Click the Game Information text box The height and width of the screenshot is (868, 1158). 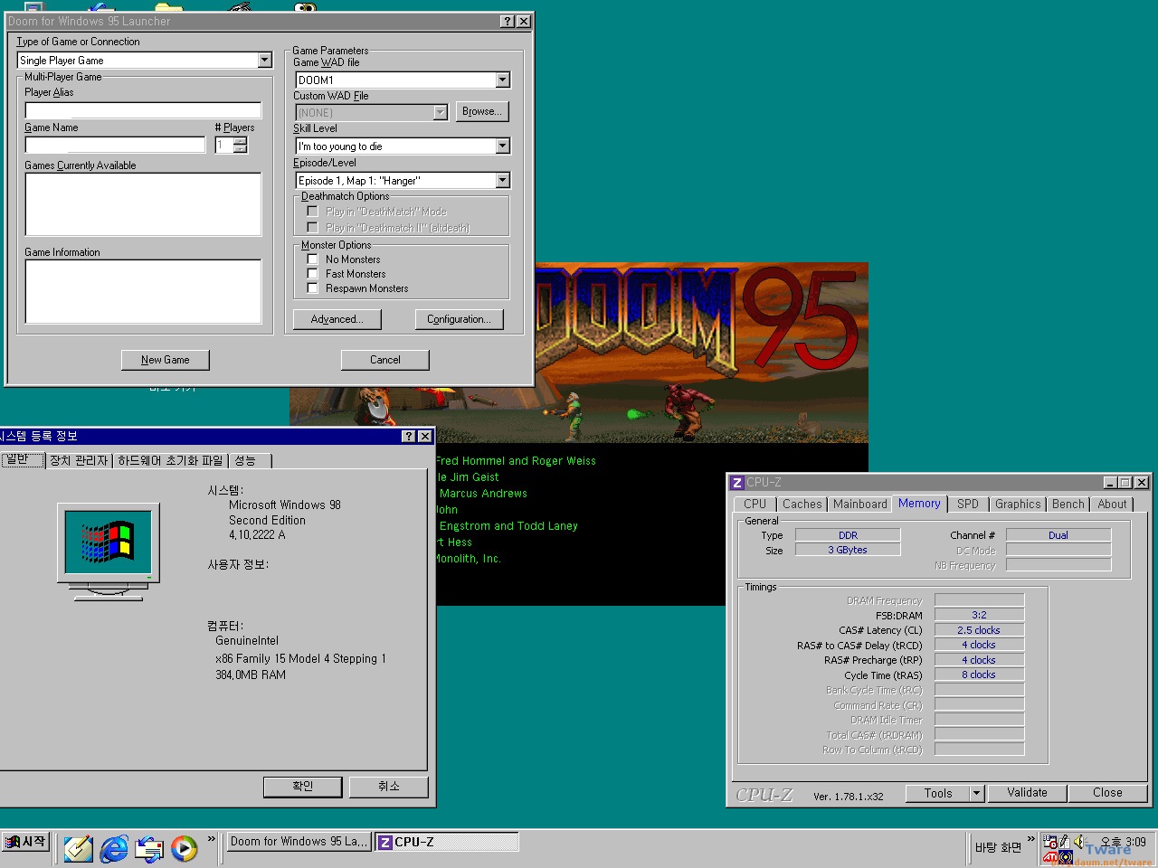click(143, 291)
